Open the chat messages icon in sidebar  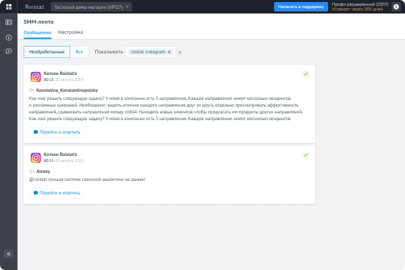coord(9,51)
